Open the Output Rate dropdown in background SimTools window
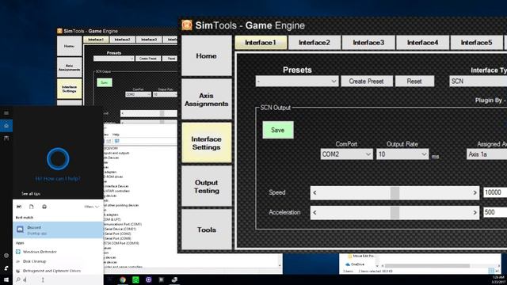Viewport: 507px width, 285px height. (x=165, y=94)
